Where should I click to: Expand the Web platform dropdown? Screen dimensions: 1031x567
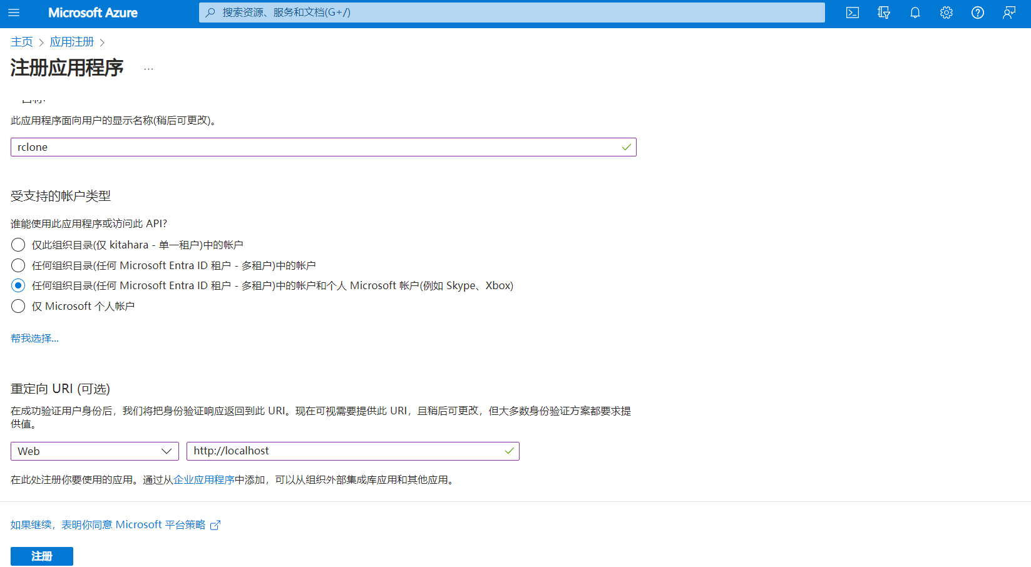pyautogui.click(x=95, y=451)
